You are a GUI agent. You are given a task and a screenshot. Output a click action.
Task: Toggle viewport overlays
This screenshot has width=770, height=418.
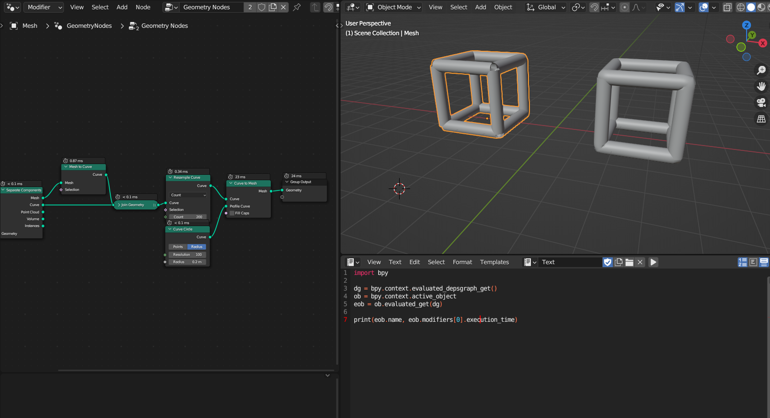tap(704, 7)
